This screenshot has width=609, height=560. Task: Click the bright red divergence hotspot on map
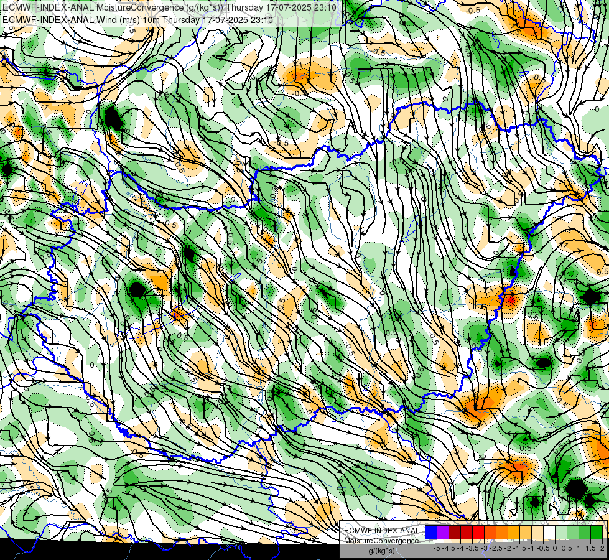coord(511,300)
